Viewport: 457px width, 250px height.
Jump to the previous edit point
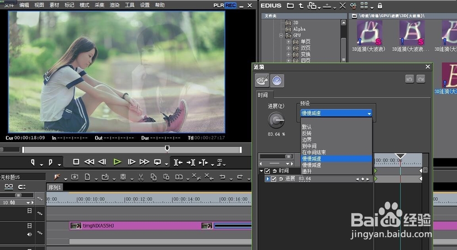[178, 162]
